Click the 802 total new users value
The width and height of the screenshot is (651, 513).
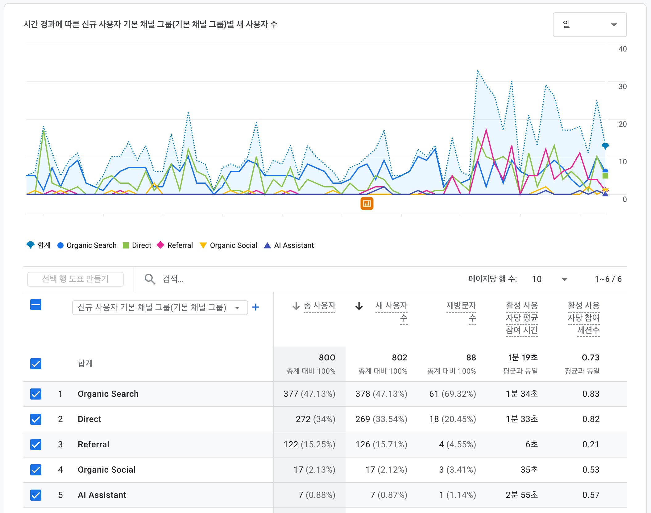[400, 358]
